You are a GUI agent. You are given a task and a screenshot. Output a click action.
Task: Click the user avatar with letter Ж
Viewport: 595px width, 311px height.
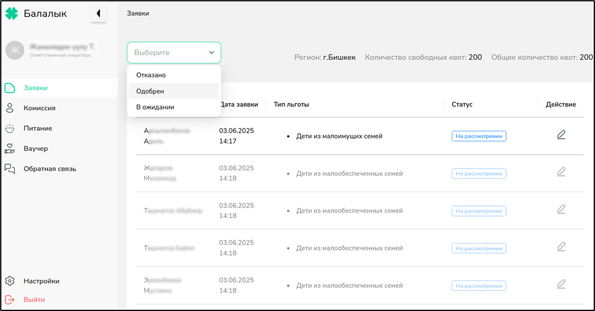[15, 51]
